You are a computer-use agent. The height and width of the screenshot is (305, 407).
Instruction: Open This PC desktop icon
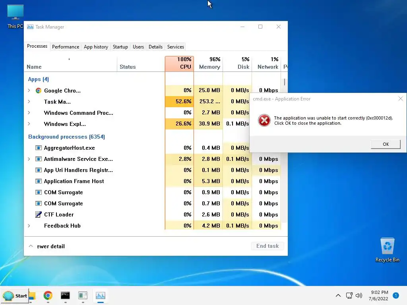16,16
